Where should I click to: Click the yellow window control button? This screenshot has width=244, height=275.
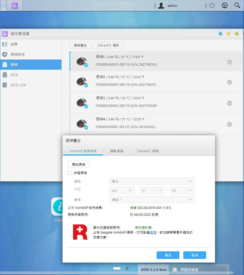coord(228,34)
